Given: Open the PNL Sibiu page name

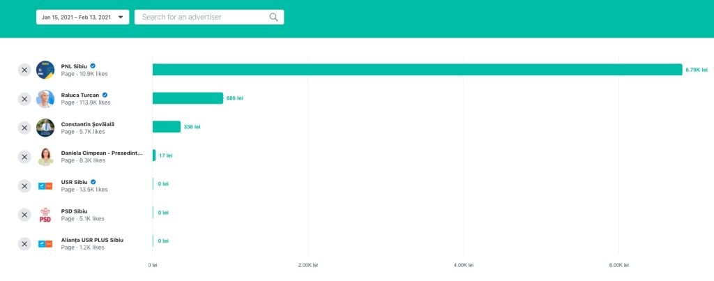Looking at the screenshot, I should point(74,66).
